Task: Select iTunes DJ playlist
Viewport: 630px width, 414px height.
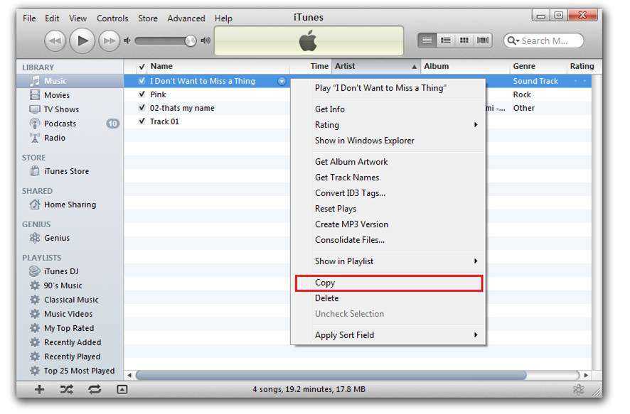Action: click(x=70, y=271)
